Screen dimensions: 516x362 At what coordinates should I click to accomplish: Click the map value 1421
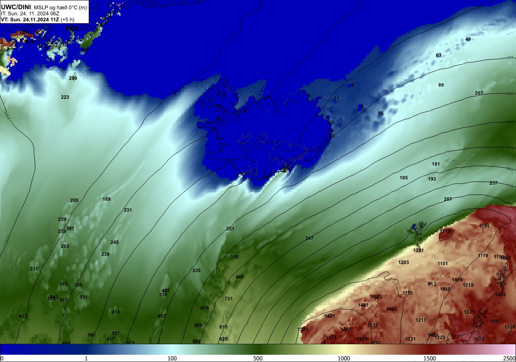(x=330, y=316)
